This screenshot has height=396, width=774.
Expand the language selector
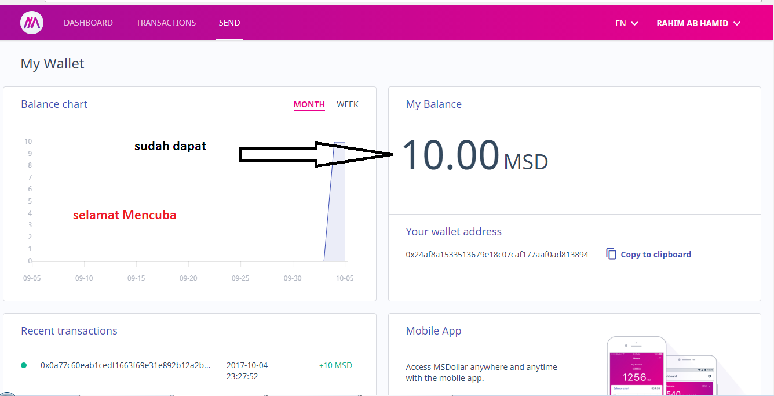(x=626, y=23)
